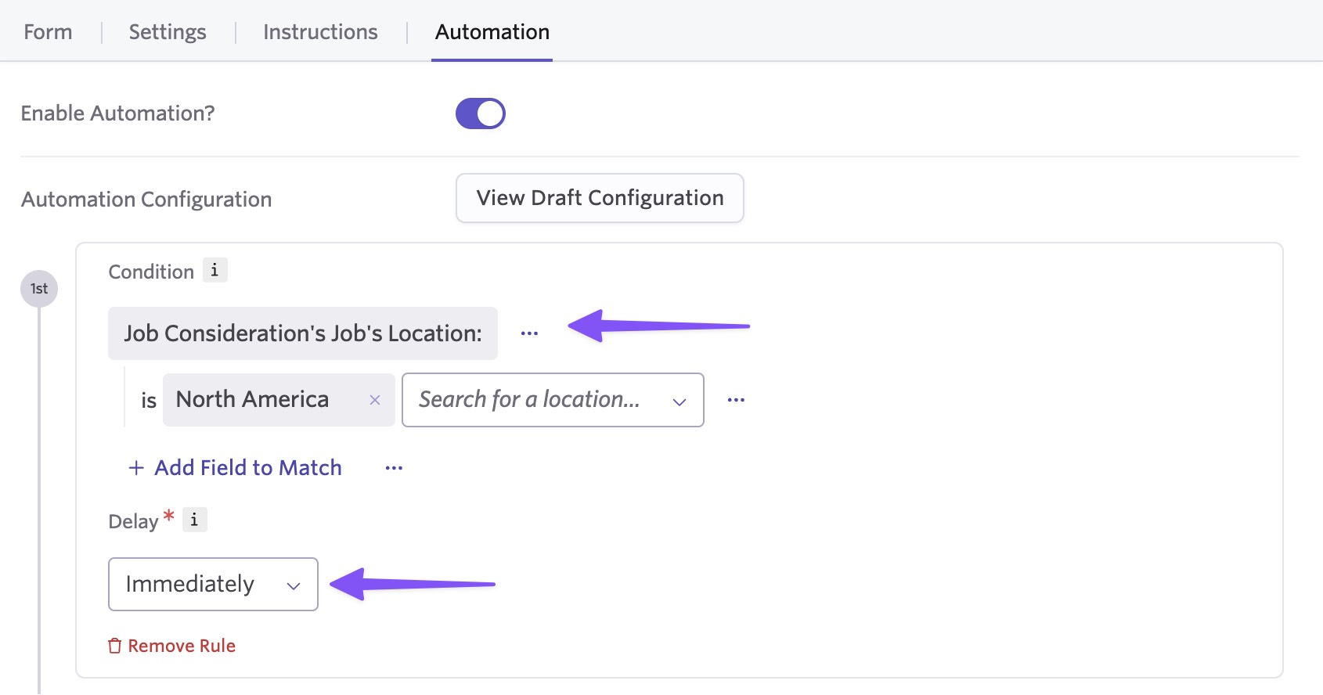Expand the location search dropdown chevron
The width and height of the screenshot is (1323, 695).
679,401
